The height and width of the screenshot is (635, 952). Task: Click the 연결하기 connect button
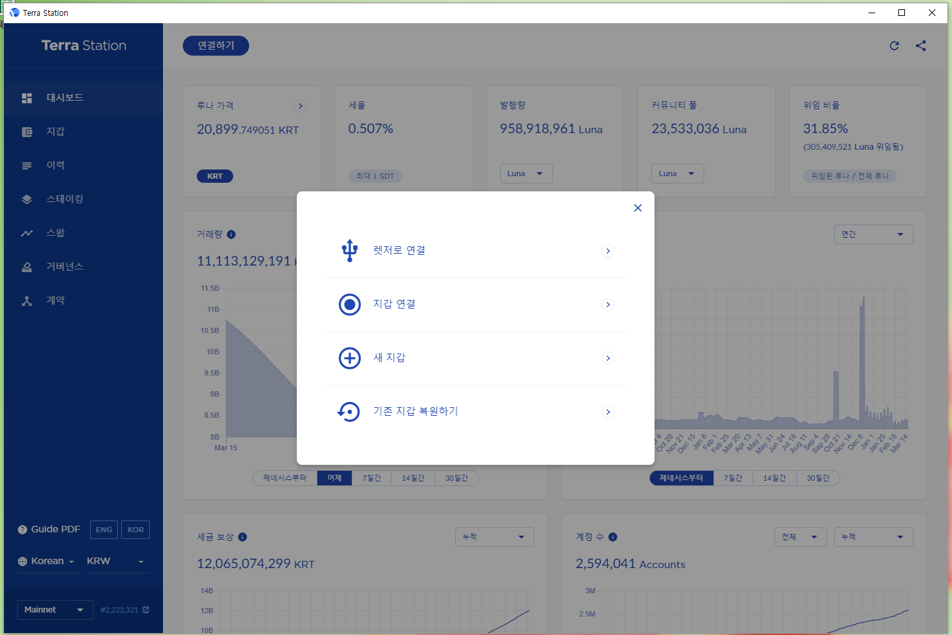coord(216,46)
